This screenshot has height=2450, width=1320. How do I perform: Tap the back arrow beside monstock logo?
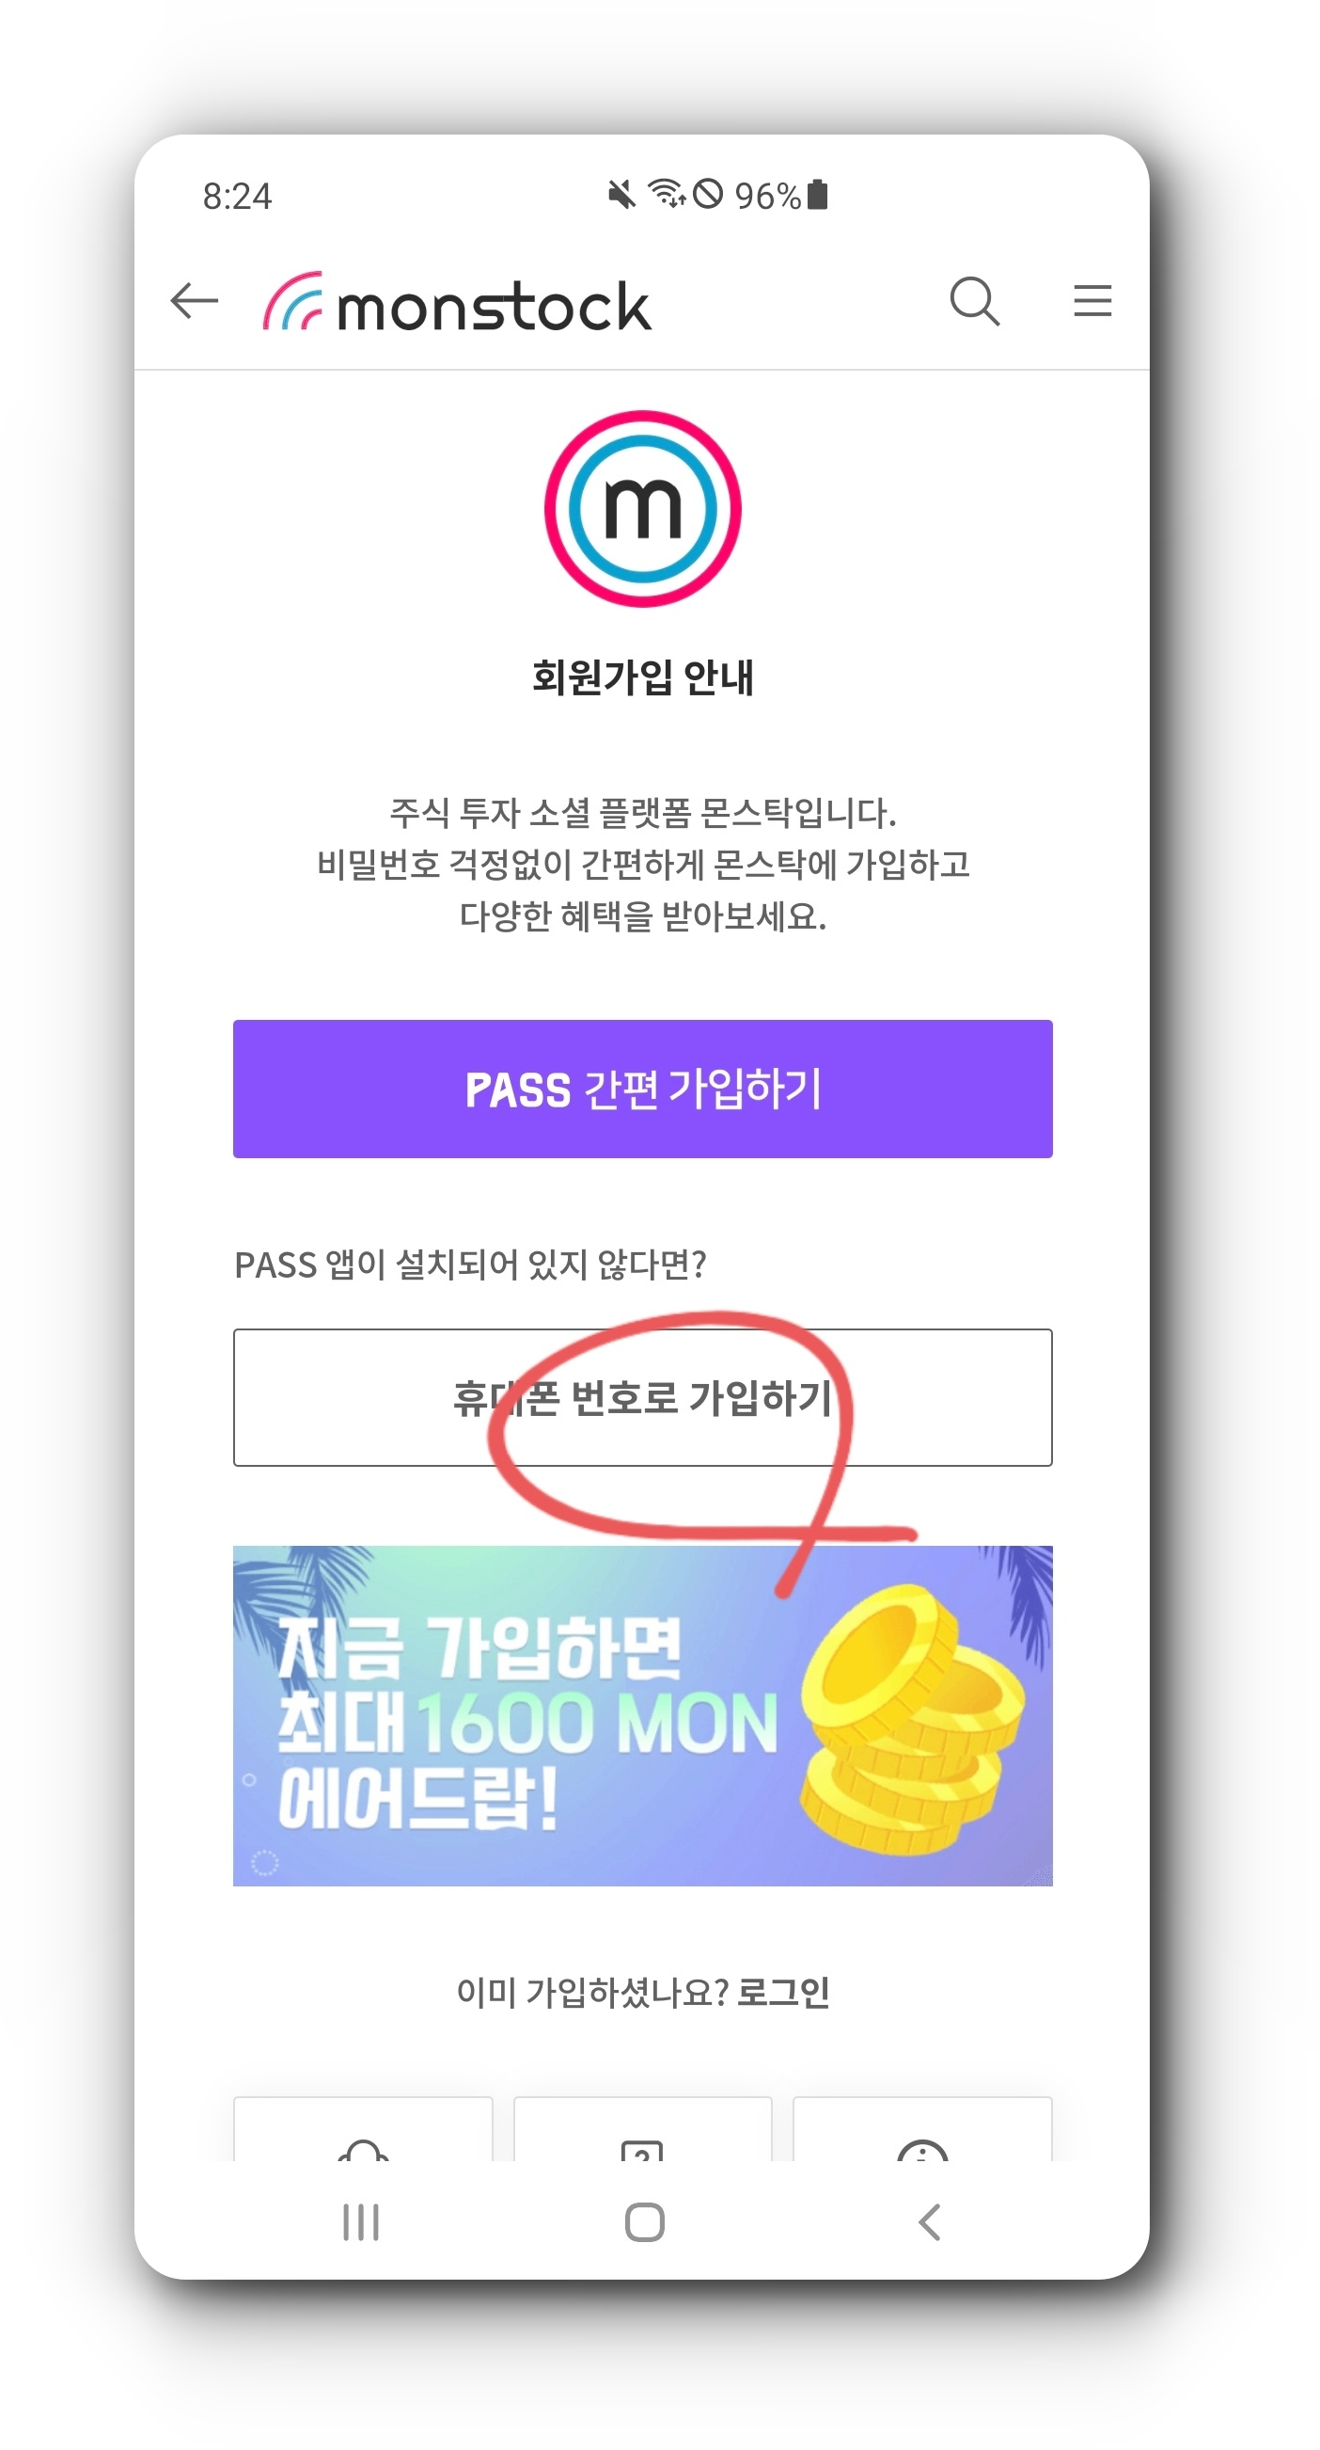[x=195, y=300]
